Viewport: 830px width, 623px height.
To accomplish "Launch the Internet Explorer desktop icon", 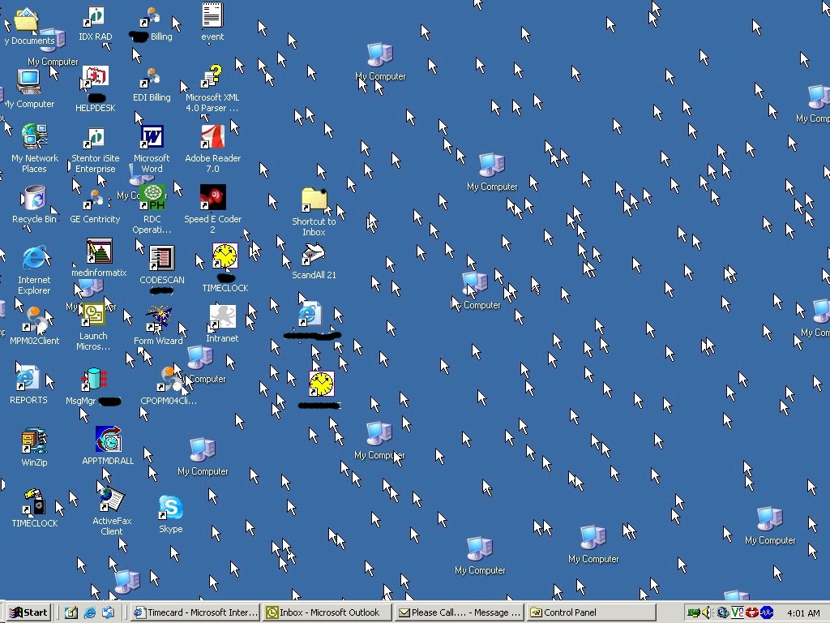I will [34, 260].
